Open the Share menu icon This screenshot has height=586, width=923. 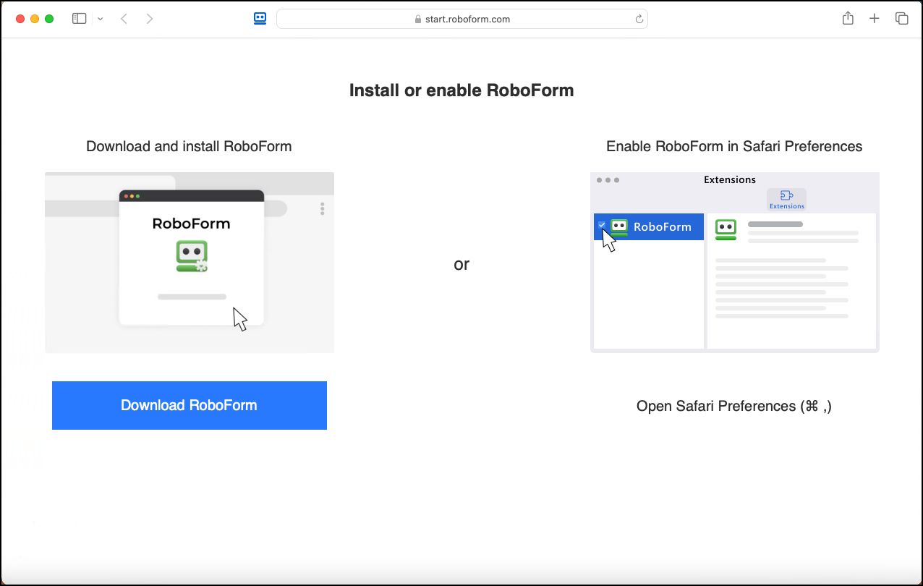[847, 18]
